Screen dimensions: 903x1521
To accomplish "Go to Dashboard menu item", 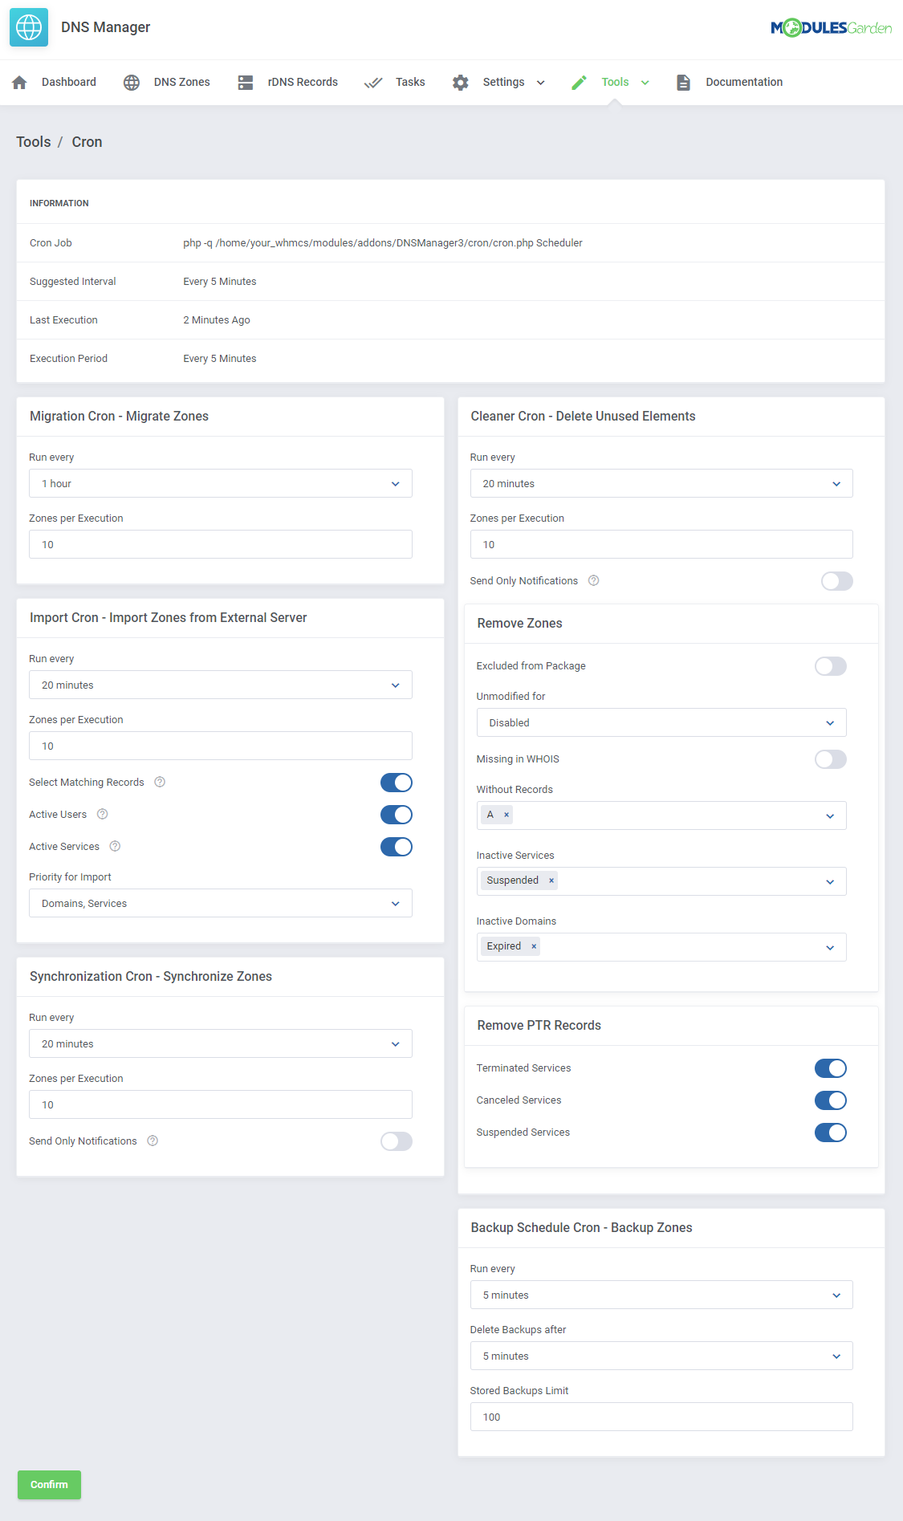I will click(69, 82).
